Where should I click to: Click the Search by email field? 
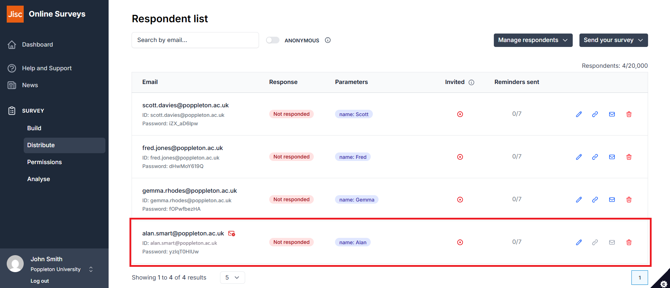click(195, 40)
